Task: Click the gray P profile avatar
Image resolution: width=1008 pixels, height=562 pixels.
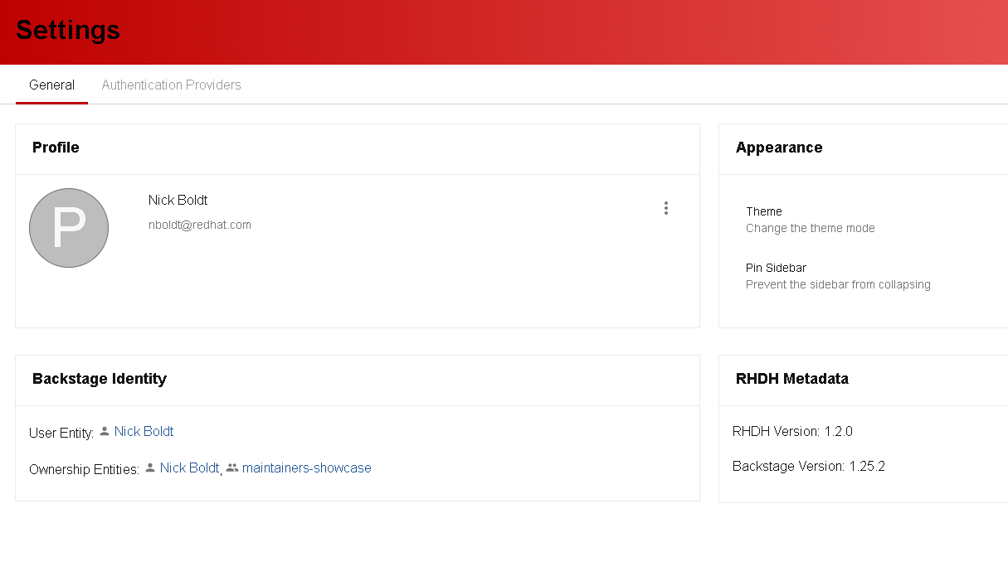Action: pyautogui.click(x=69, y=228)
